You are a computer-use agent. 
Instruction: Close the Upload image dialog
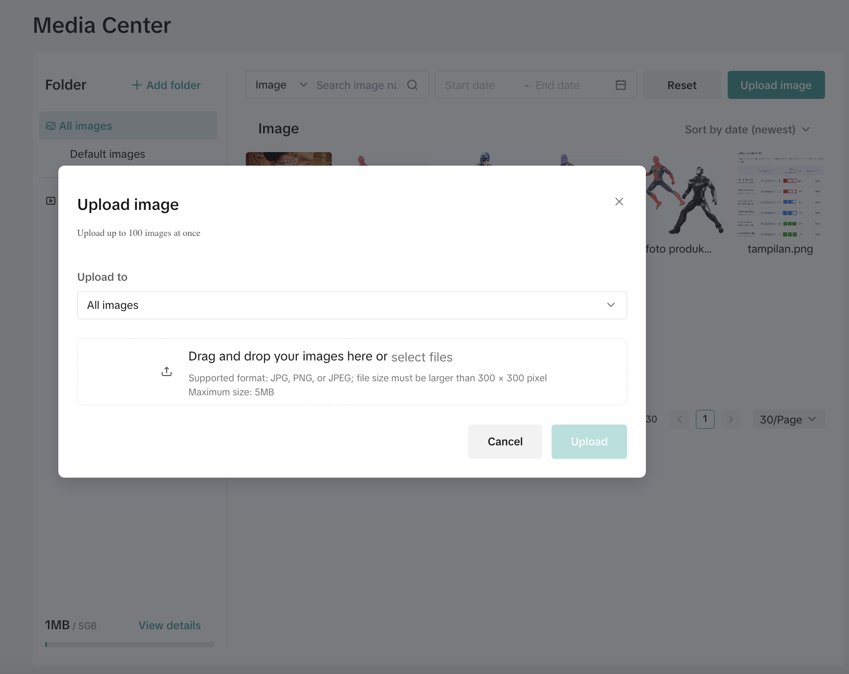click(x=619, y=202)
